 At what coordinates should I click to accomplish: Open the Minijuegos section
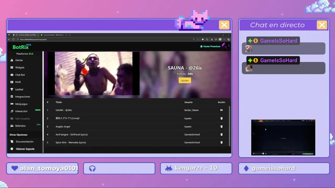pyautogui.click(x=21, y=104)
